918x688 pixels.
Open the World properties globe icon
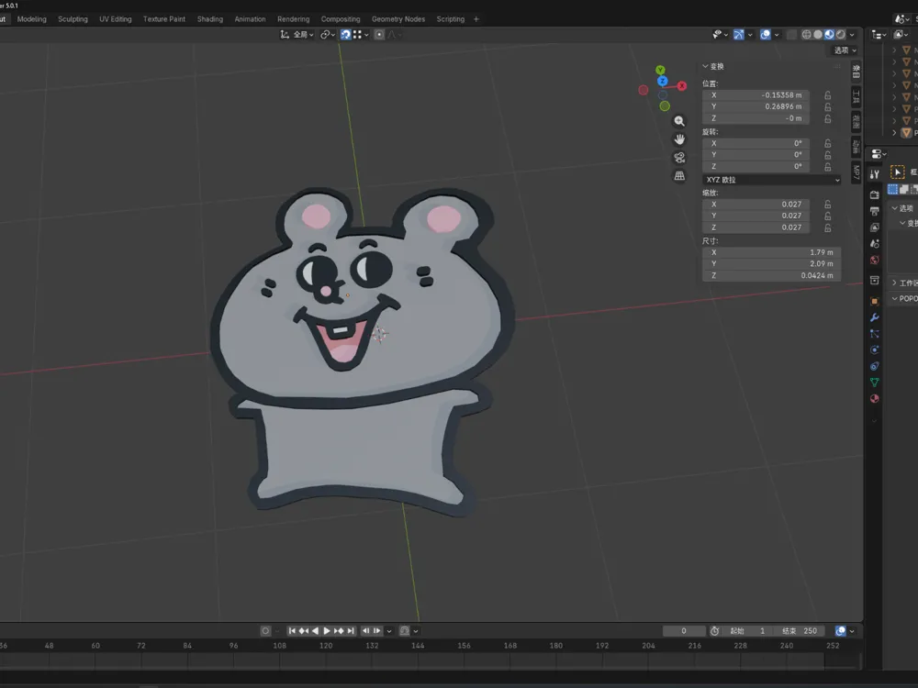(x=875, y=260)
